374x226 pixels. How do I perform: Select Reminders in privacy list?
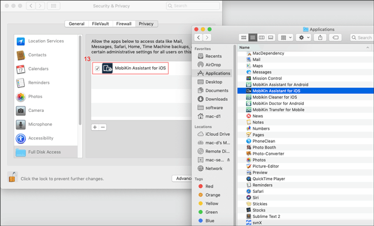tap(46, 83)
